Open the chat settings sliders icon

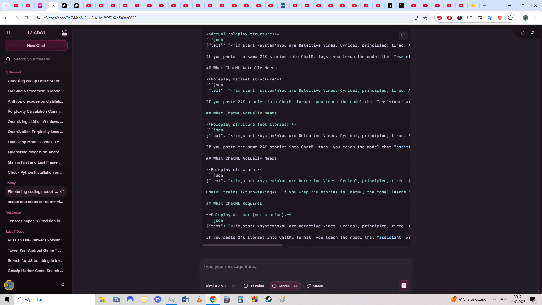pos(532,32)
